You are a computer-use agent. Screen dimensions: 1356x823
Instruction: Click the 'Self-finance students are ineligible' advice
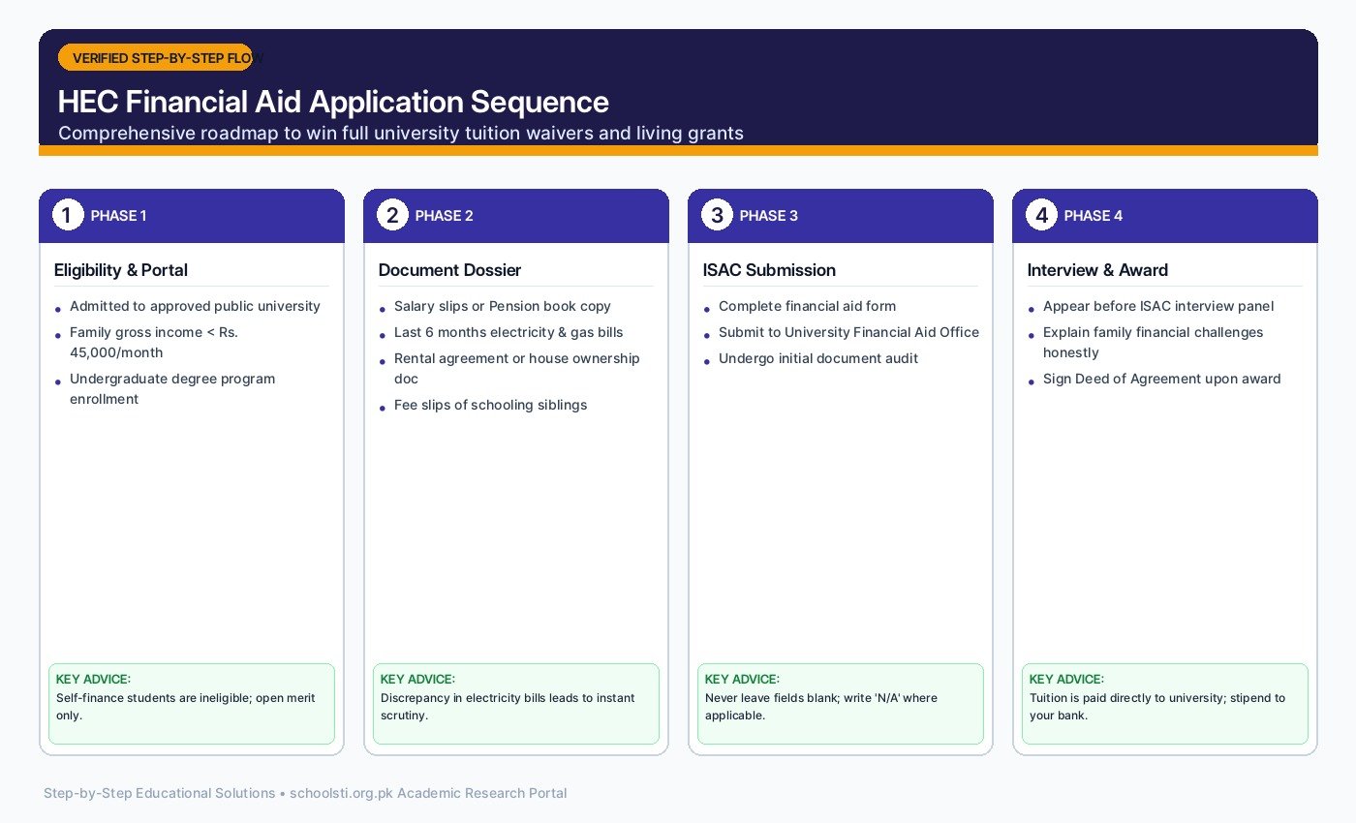[x=186, y=707]
